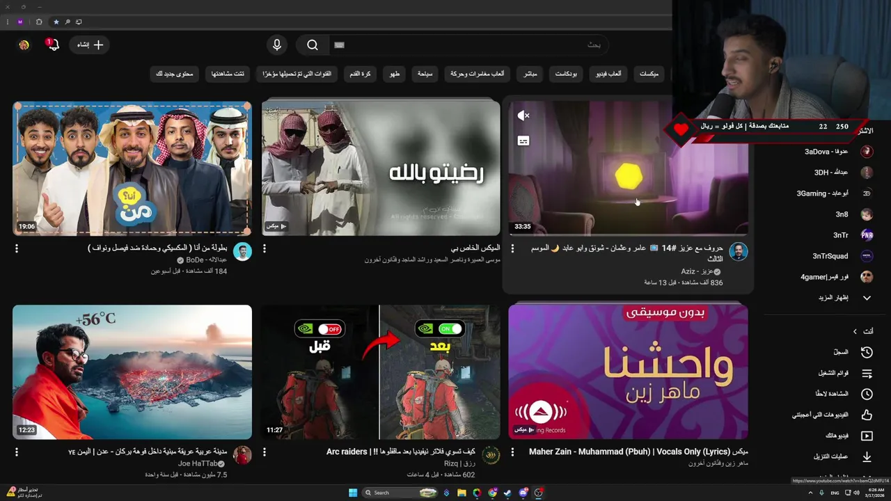Open the +56°C Aden volcano video thumbnail
The image size is (891, 501).
[x=132, y=372]
